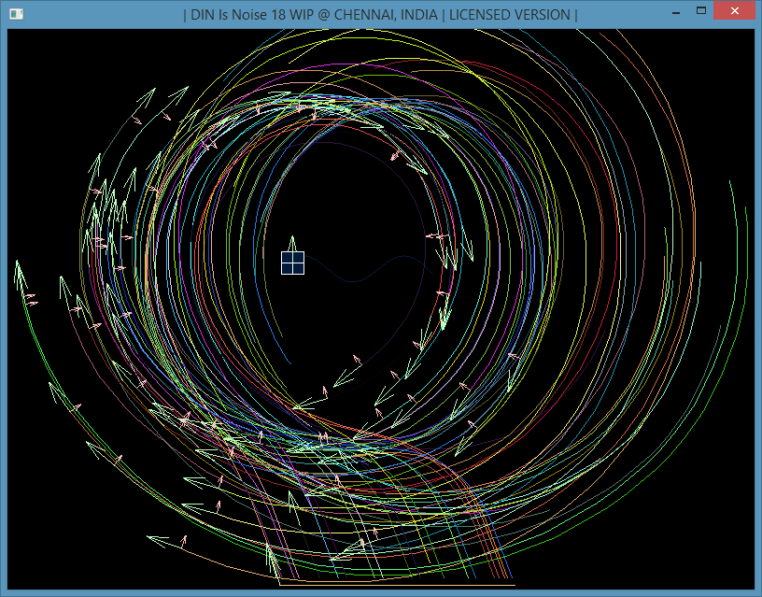This screenshot has width=762, height=597.
Task: Open the window system menu icon
Action: click(x=16, y=14)
